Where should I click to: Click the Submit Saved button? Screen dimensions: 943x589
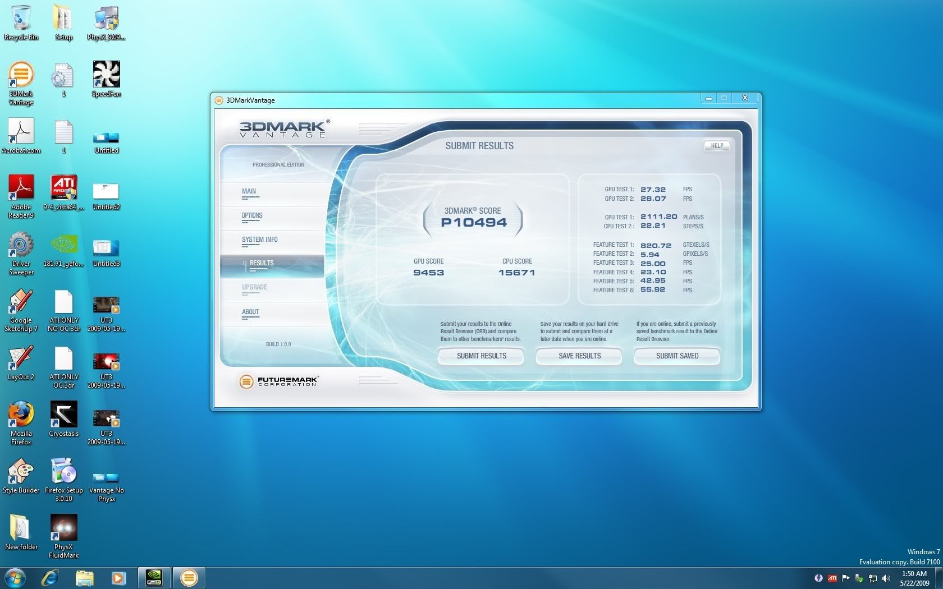[677, 356]
